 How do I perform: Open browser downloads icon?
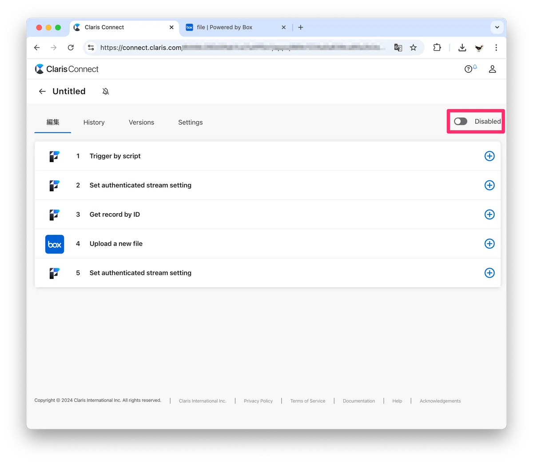click(462, 48)
